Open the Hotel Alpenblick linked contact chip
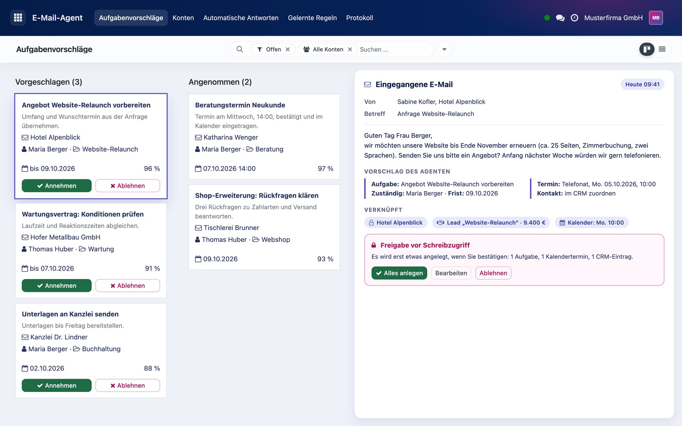The height and width of the screenshot is (426, 682). point(396,223)
